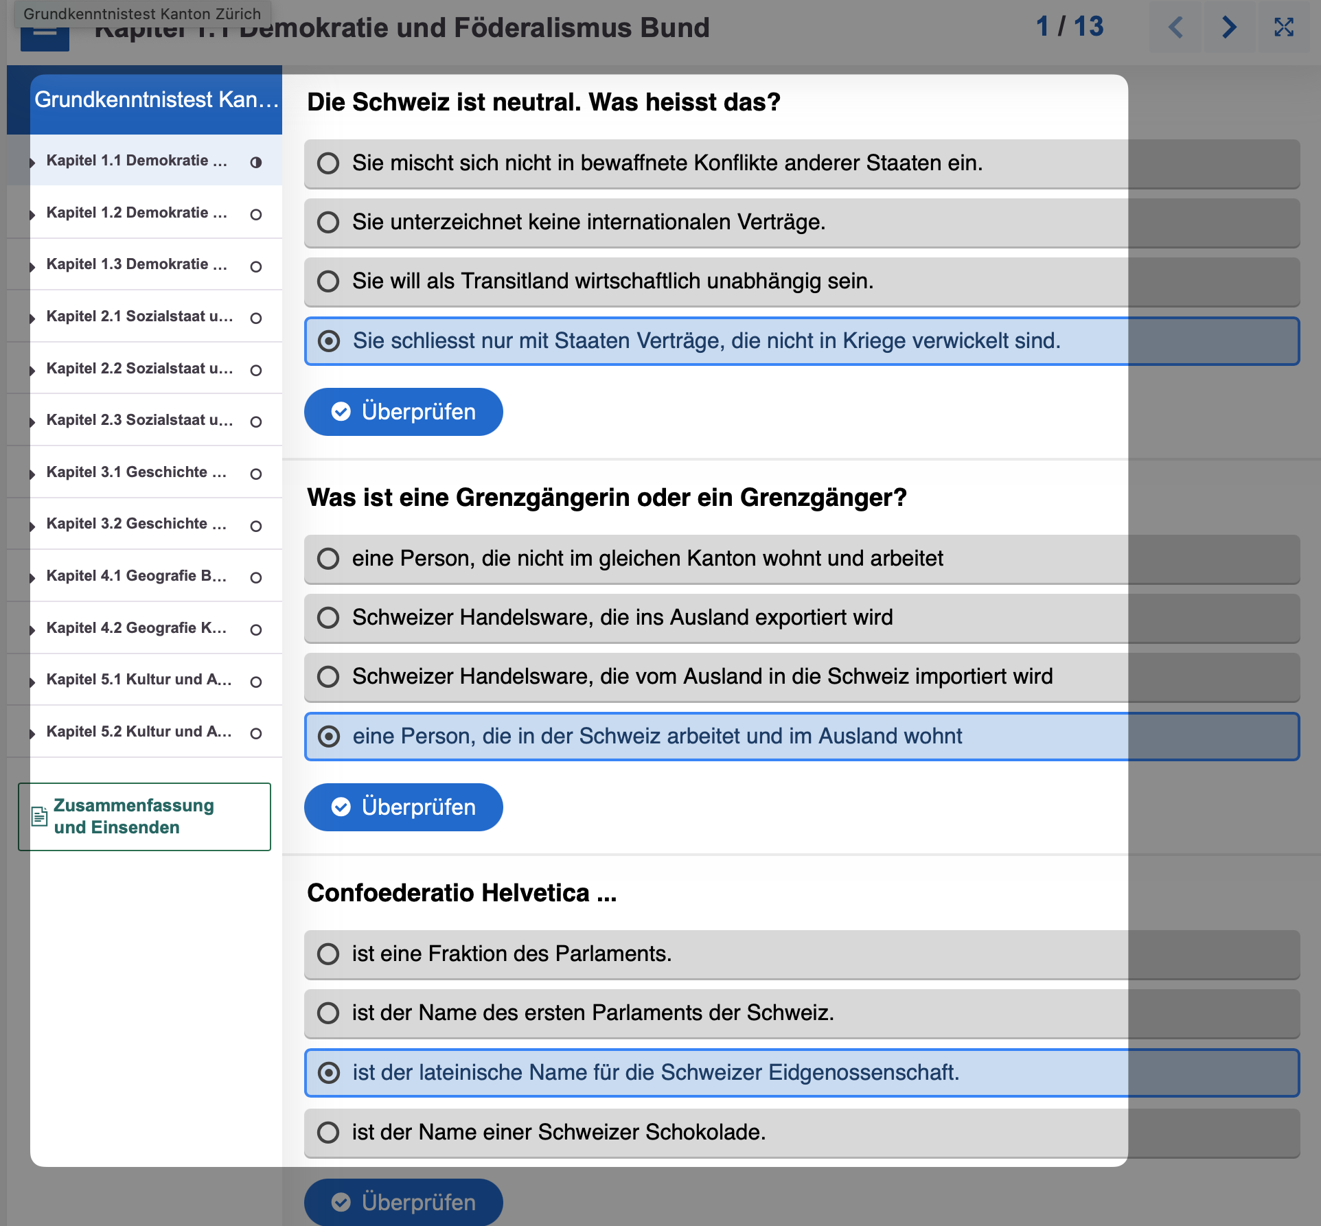Screen dimensions: 1321x1226
Task: Click half-filled progress circle of Kapitel 1.1
Action: (x=256, y=163)
